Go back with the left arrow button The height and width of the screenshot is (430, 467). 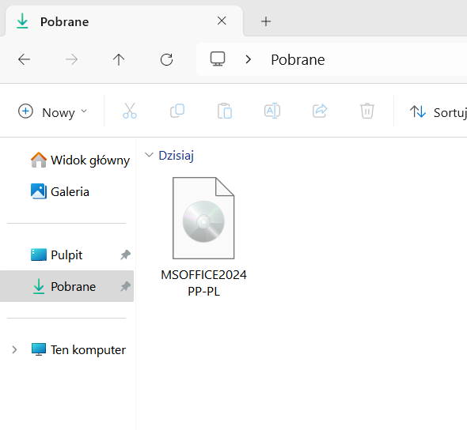coord(24,59)
